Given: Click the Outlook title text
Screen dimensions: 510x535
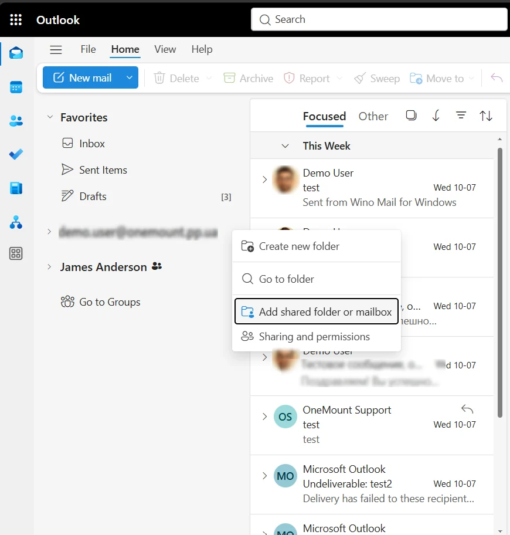Looking at the screenshot, I should 58,20.
